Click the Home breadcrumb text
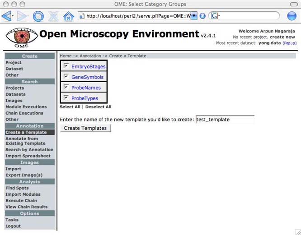The height and width of the screenshot is (235, 301). click(x=66, y=56)
